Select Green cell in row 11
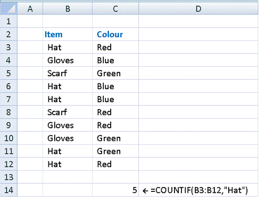 click(x=115, y=151)
